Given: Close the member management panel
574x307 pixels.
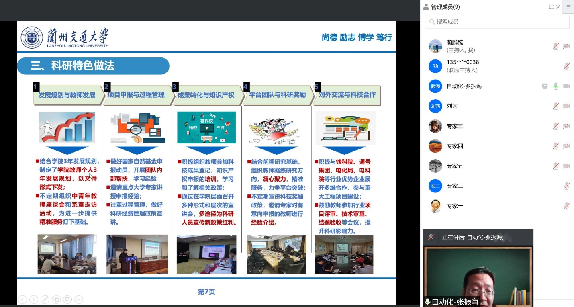Looking at the screenshot, I should click(558, 7).
